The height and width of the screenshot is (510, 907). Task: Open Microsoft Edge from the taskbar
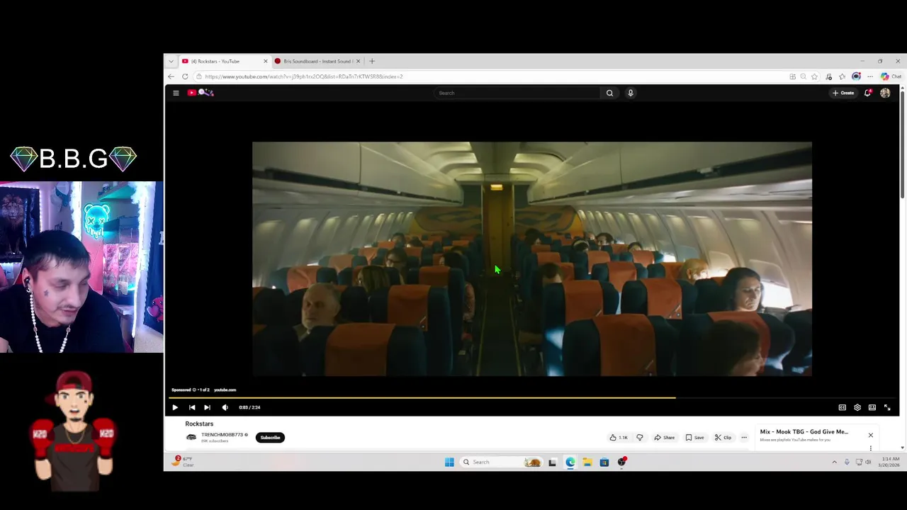570,462
